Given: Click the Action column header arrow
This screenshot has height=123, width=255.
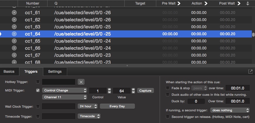Looking at the screenshot, I should (206, 3).
